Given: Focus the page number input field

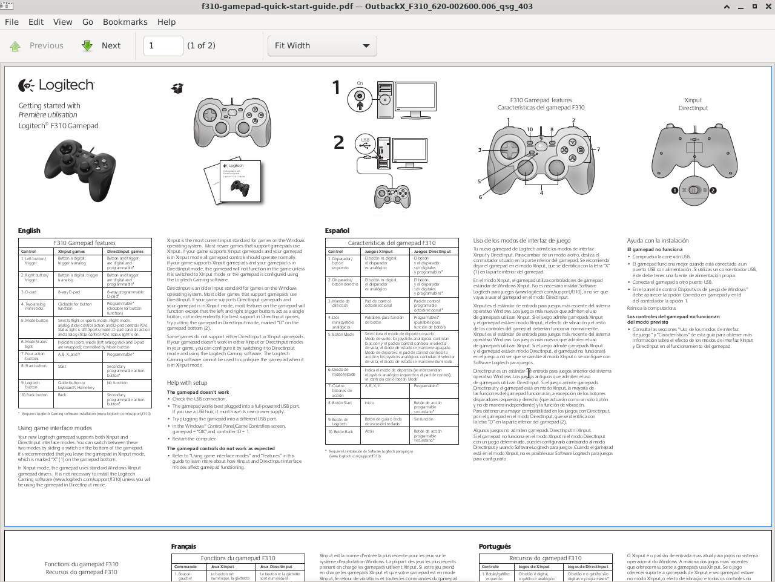Looking at the screenshot, I should point(163,46).
